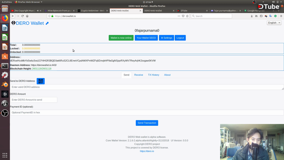This screenshot has height=160, width=284.
Task: Switch to the fajar.purnama@yahoo browser tab
Action: click(226, 11)
